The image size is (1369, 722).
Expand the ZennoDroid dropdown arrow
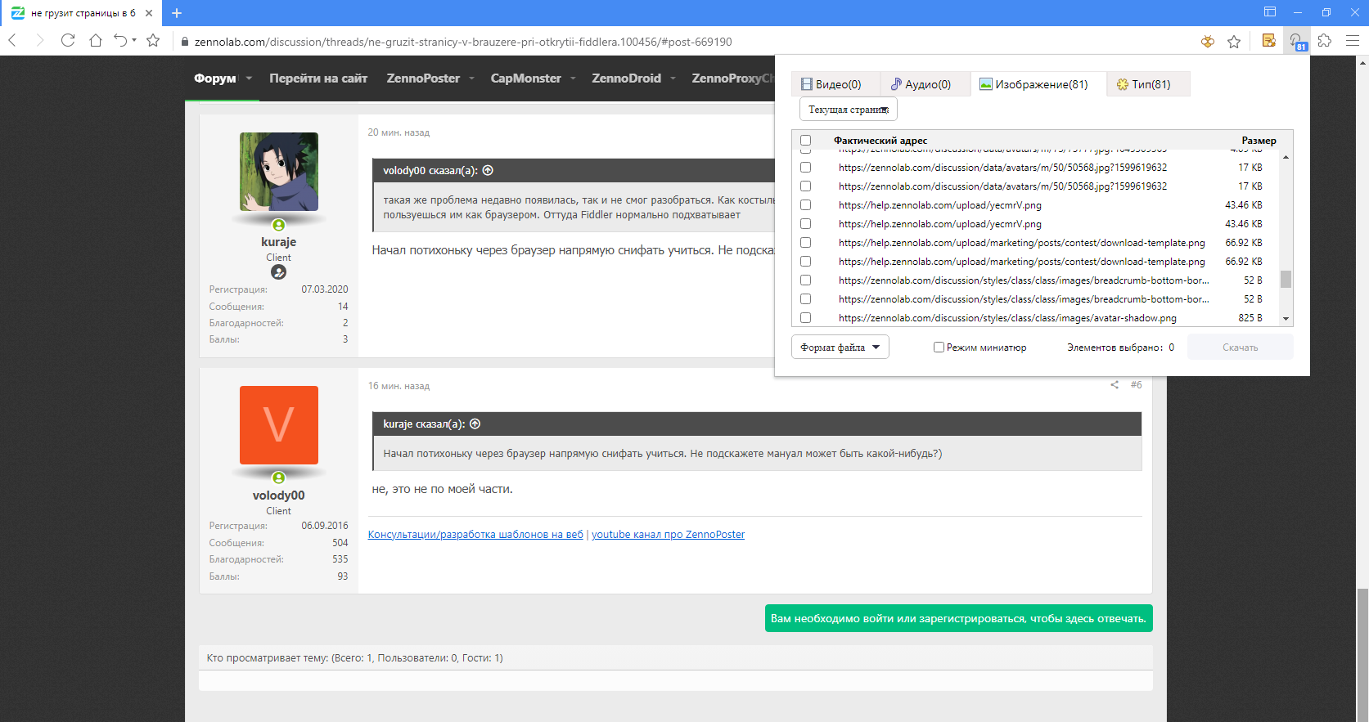click(x=673, y=78)
